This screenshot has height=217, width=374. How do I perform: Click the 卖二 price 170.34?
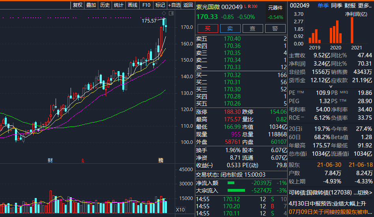[232, 60]
